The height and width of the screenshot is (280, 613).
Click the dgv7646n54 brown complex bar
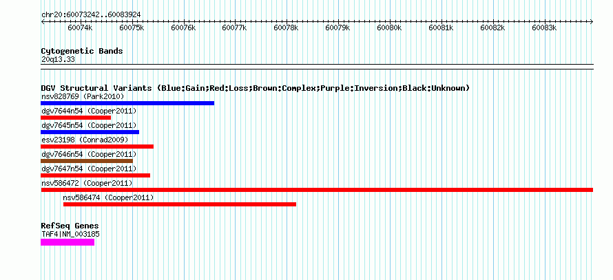click(x=87, y=161)
